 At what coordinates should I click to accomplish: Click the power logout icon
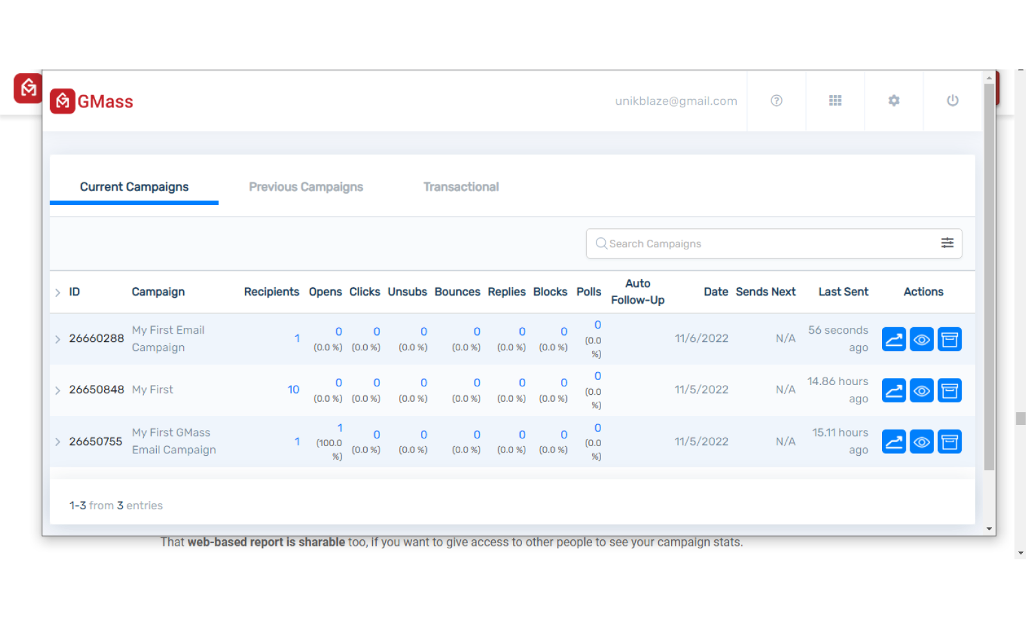(x=953, y=100)
